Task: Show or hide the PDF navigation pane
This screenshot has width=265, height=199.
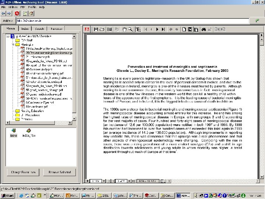Action: (110, 29)
